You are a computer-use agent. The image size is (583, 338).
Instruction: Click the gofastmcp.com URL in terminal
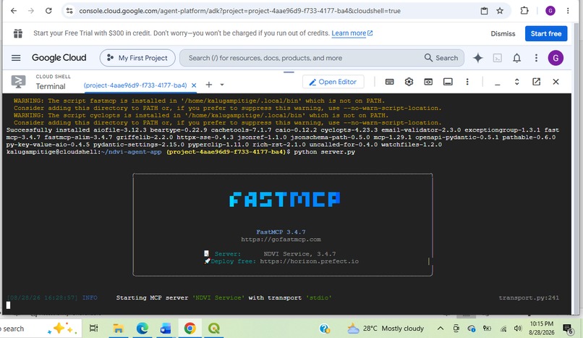281,239
